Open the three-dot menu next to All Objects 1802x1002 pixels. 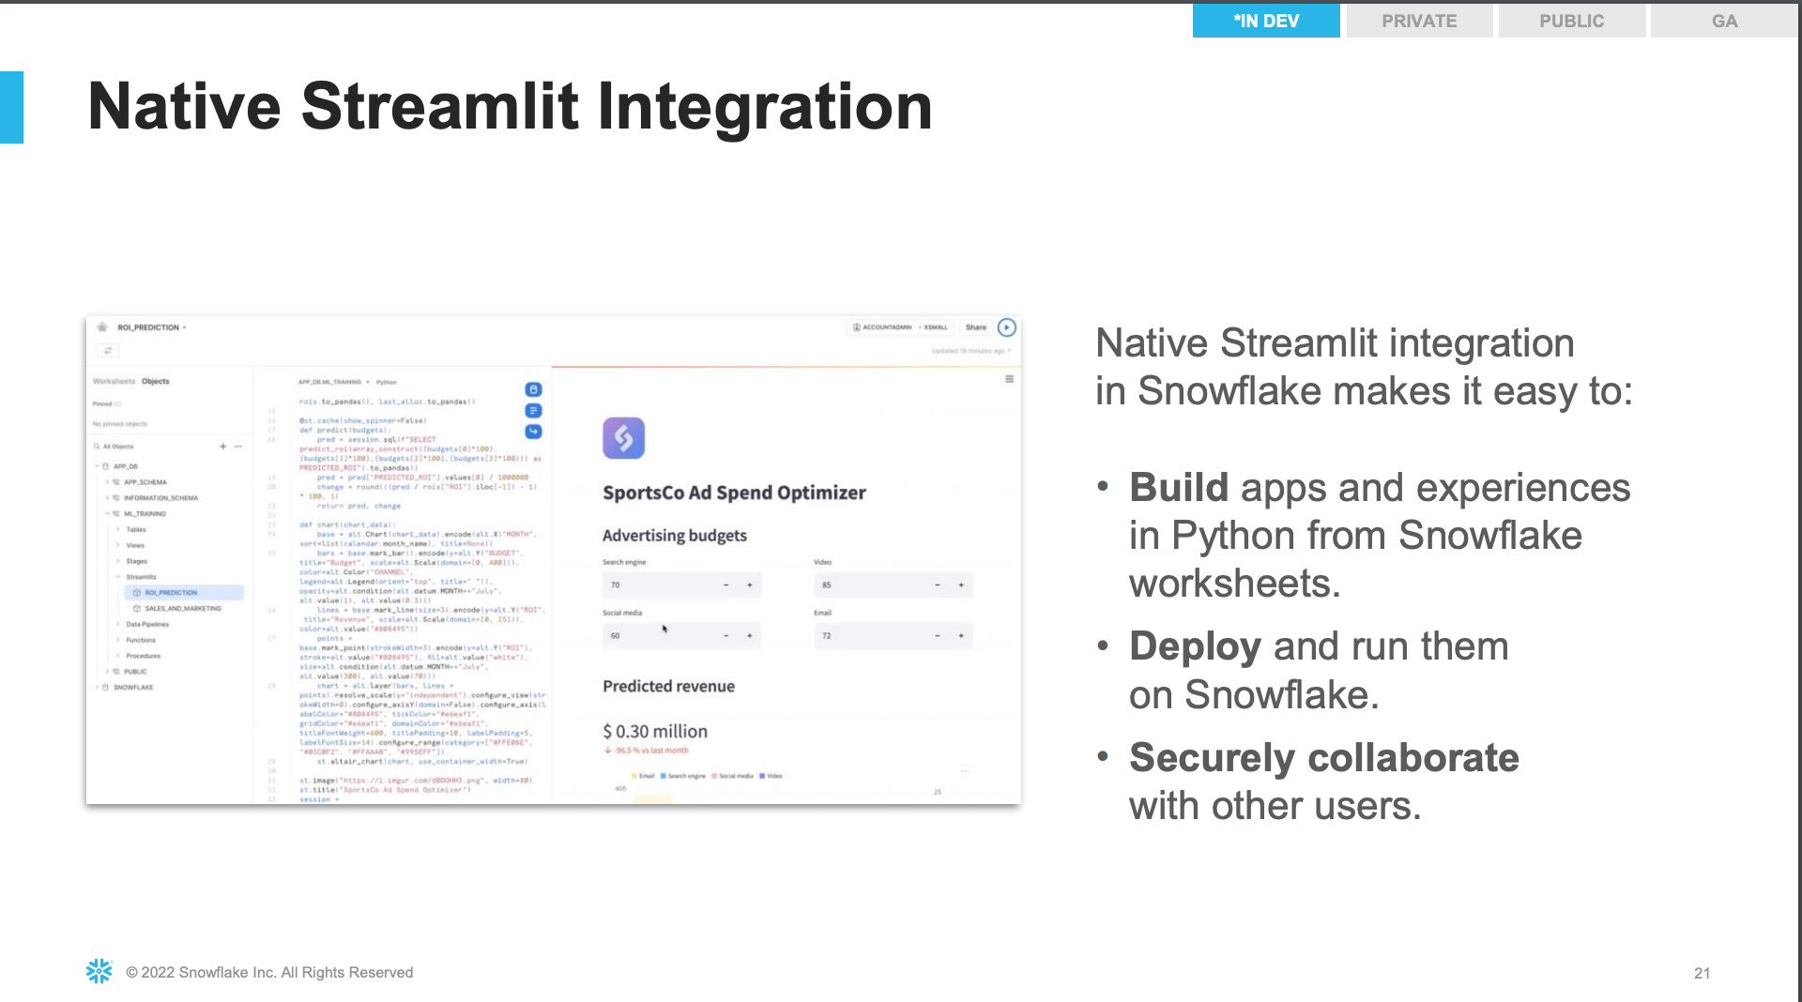tap(238, 447)
